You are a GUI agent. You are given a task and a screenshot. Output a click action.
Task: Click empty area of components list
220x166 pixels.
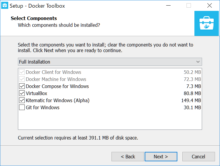click(x=109, y=120)
